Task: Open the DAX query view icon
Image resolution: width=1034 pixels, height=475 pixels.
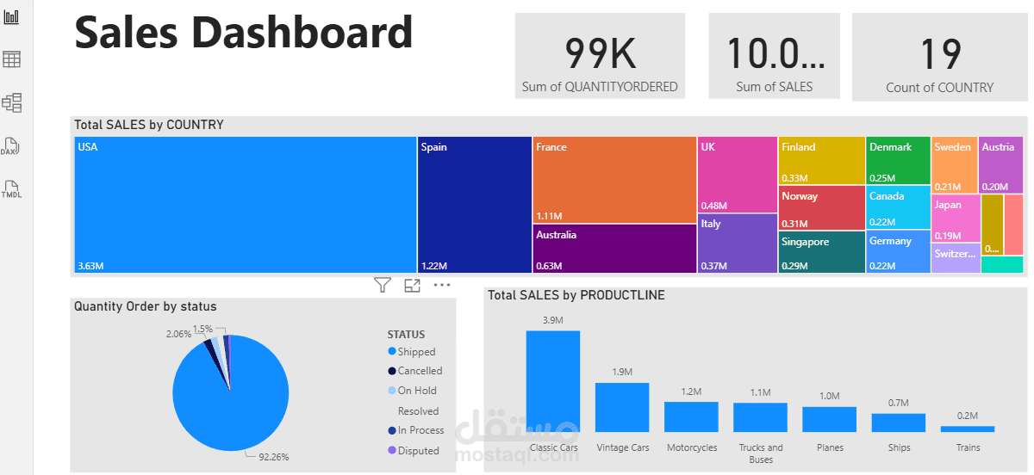Action: pyautogui.click(x=12, y=146)
